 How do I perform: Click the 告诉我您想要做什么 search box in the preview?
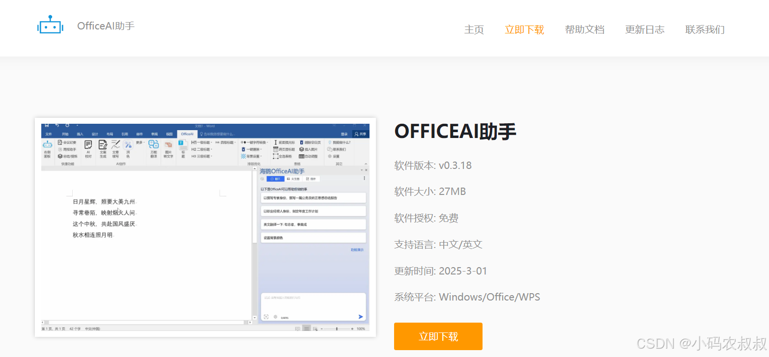tap(217, 134)
